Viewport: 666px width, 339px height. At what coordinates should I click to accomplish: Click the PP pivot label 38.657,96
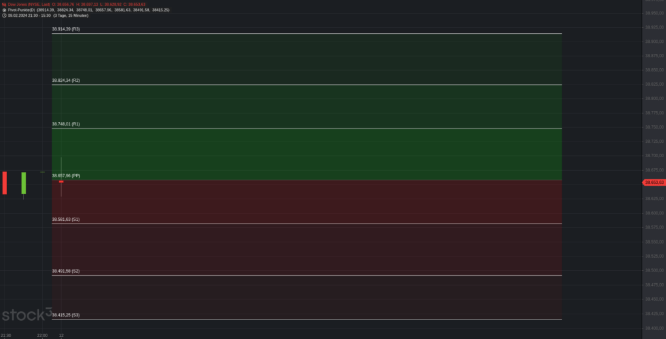[x=66, y=175]
